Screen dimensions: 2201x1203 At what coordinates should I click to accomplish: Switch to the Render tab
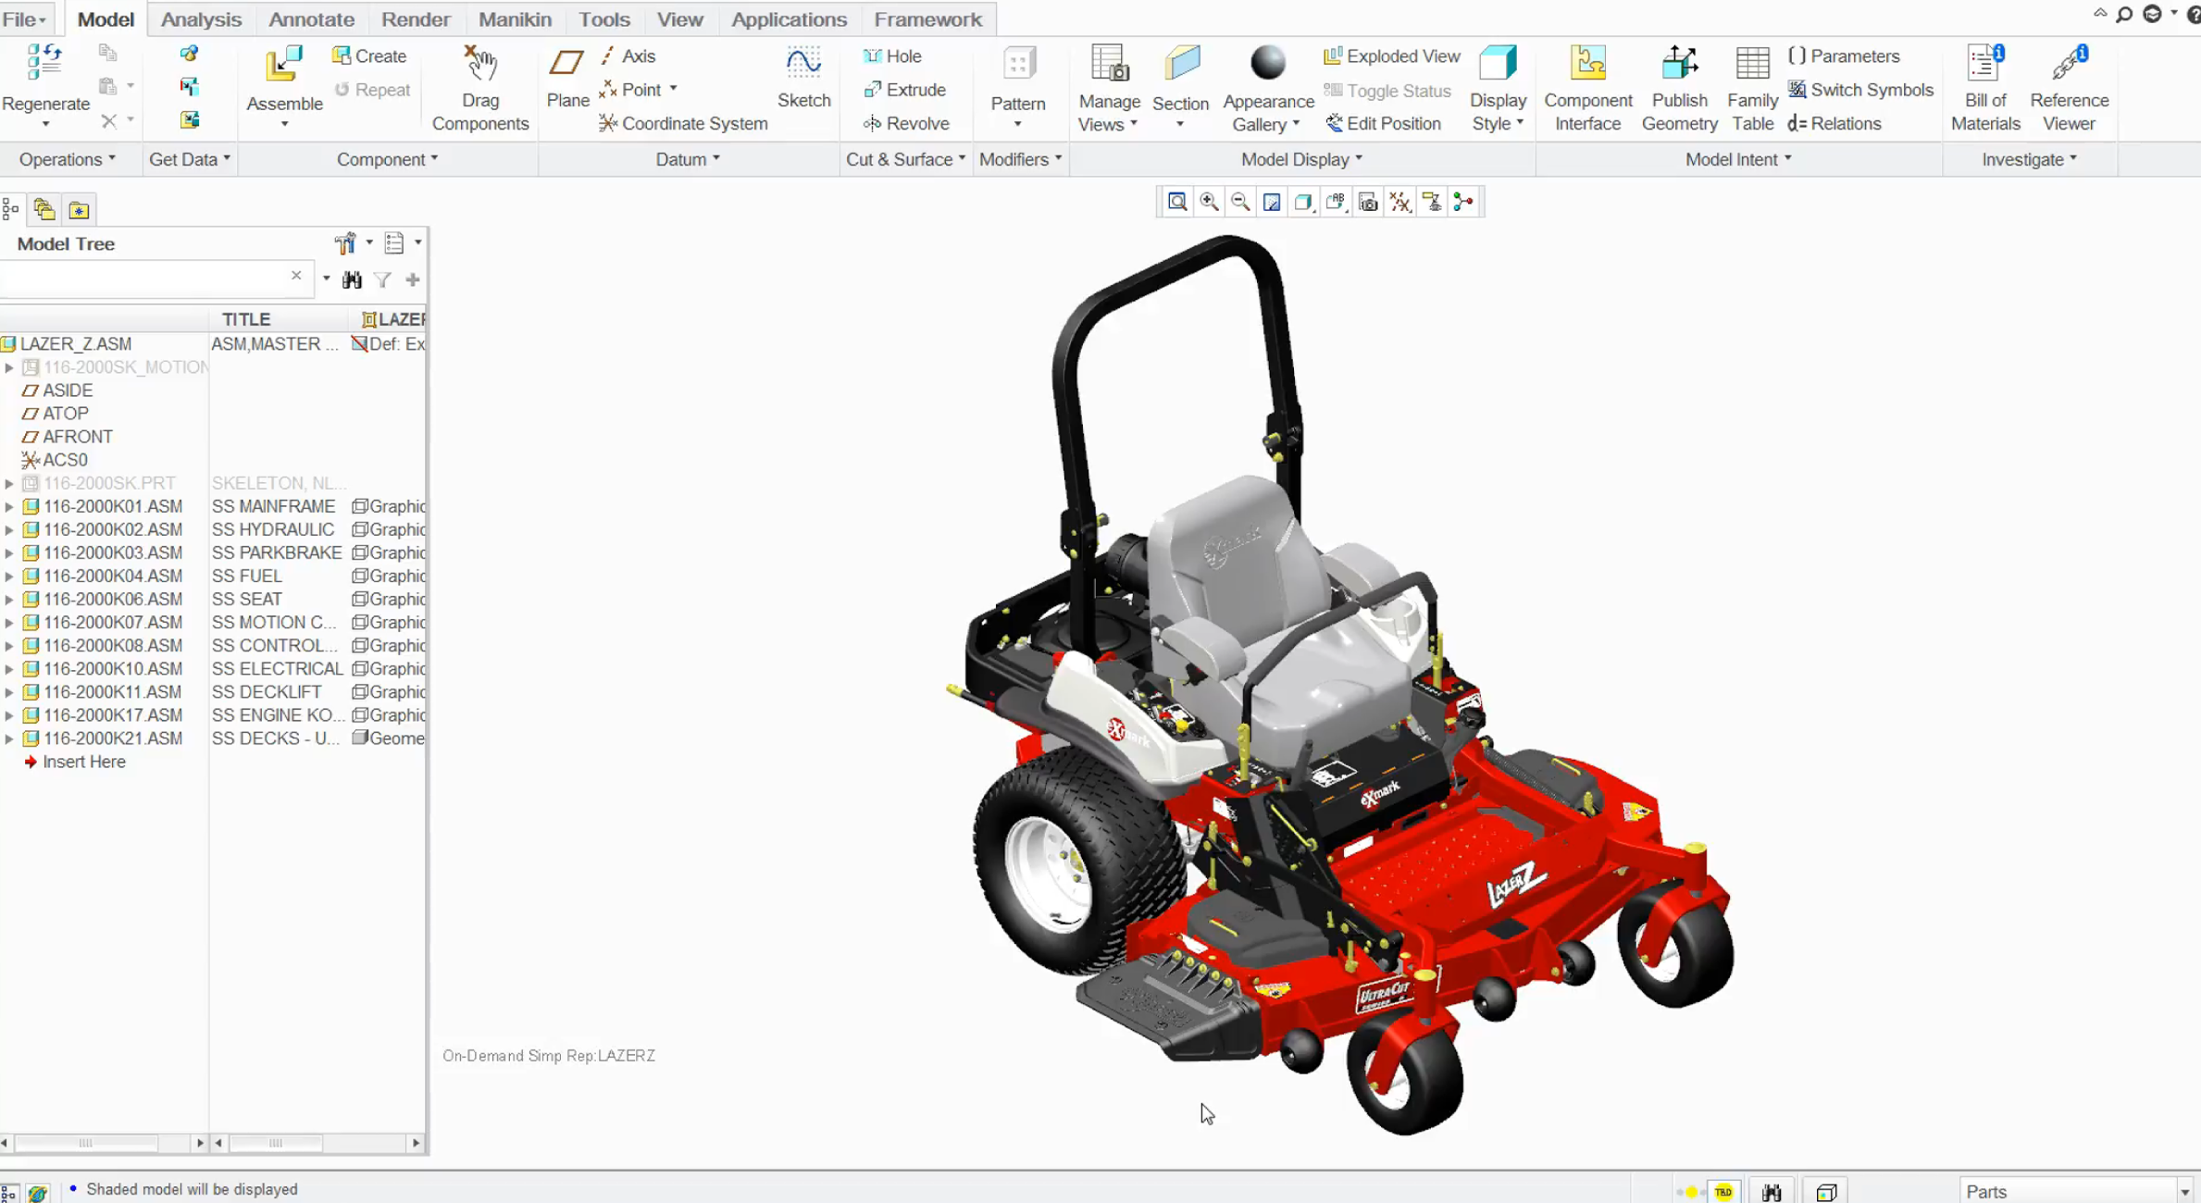(x=416, y=19)
